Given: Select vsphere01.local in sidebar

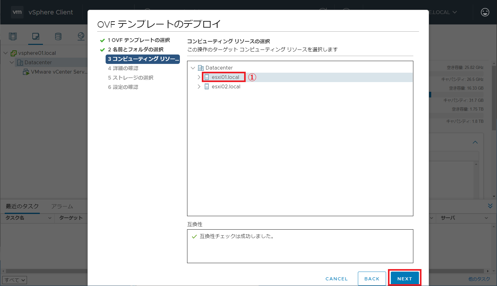Looking at the screenshot, I should [37, 53].
